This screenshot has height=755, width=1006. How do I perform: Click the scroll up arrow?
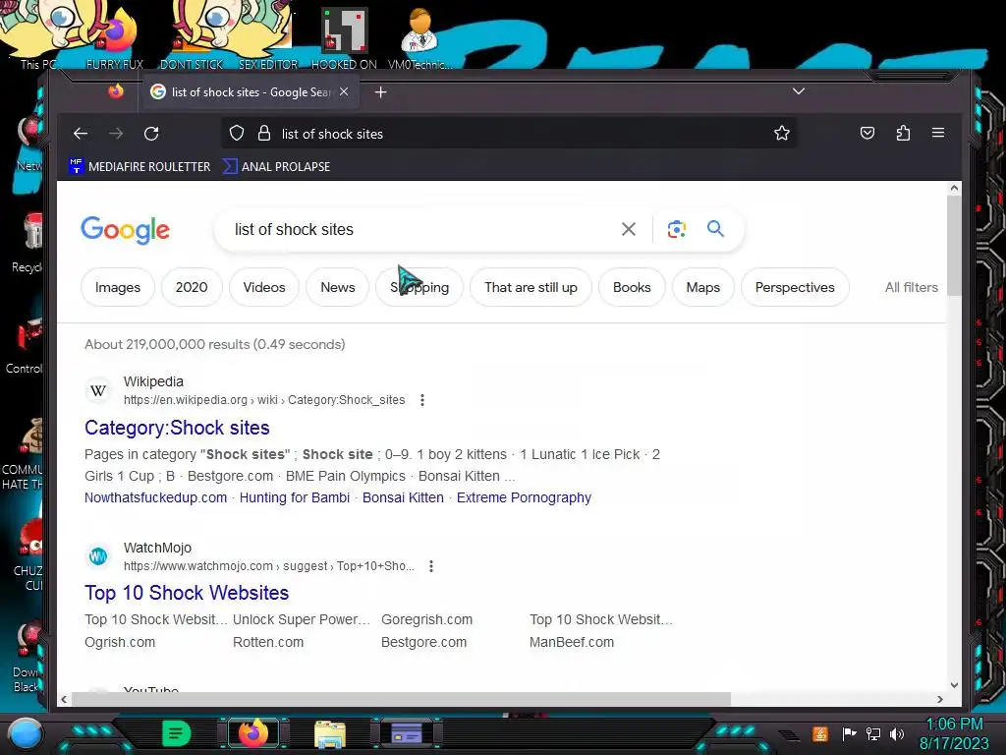click(954, 188)
